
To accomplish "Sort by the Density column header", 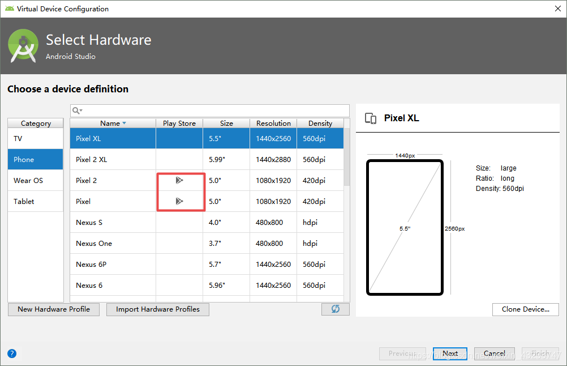I will point(320,123).
